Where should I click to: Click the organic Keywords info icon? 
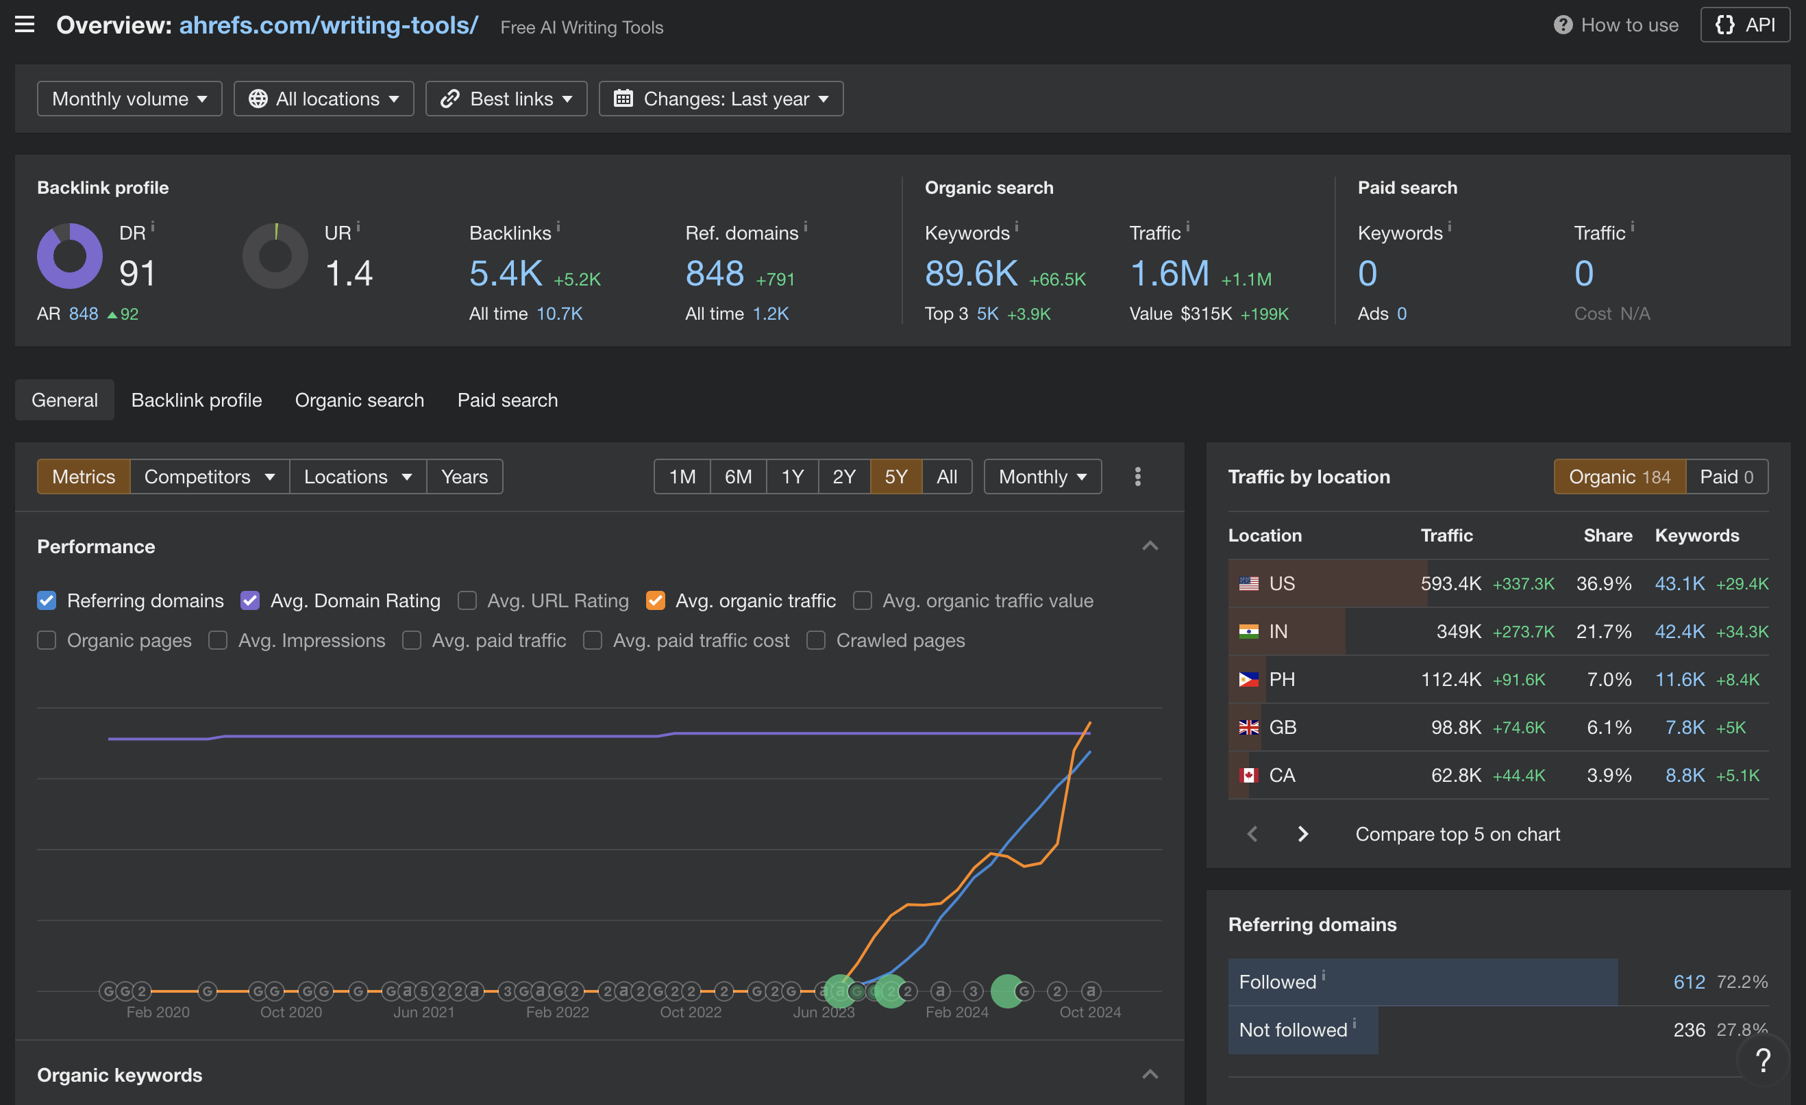point(1017,227)
